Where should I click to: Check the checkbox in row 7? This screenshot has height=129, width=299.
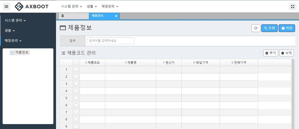click(x=76, y=112)
